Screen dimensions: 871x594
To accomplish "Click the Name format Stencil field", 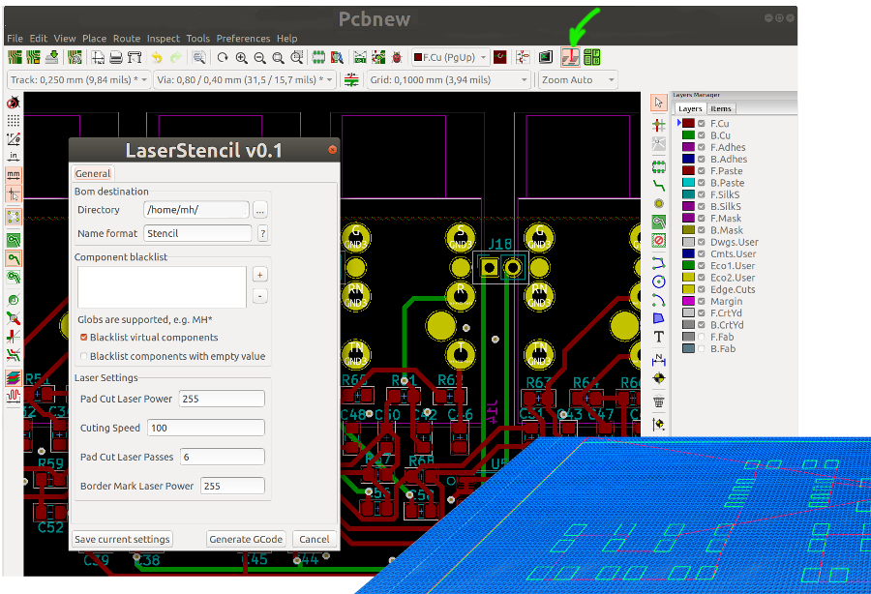I will point(197,234).
